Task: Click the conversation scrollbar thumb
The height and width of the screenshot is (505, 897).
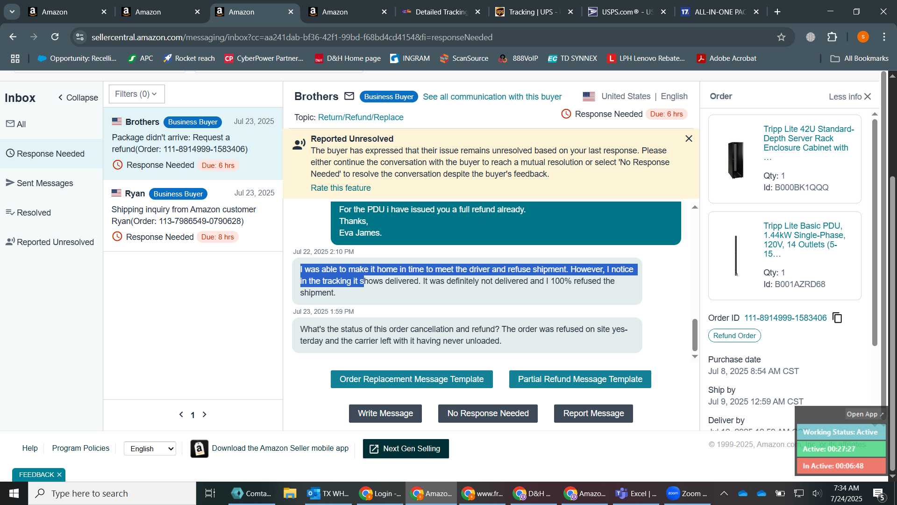Action: point(695,335)
